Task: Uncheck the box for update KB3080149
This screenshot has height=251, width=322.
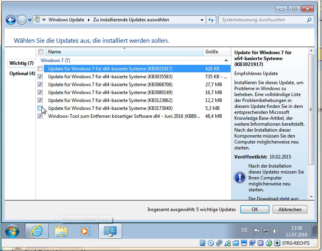Action: (x=40, y=92)
